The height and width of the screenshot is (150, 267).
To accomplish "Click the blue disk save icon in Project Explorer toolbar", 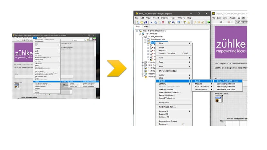I will pyautogui.click(x=173, y=22).
